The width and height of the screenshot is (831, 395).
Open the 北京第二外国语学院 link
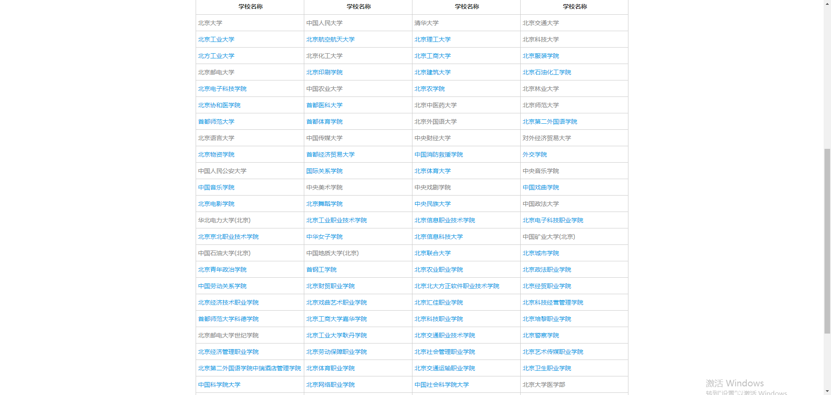point(550,122)
